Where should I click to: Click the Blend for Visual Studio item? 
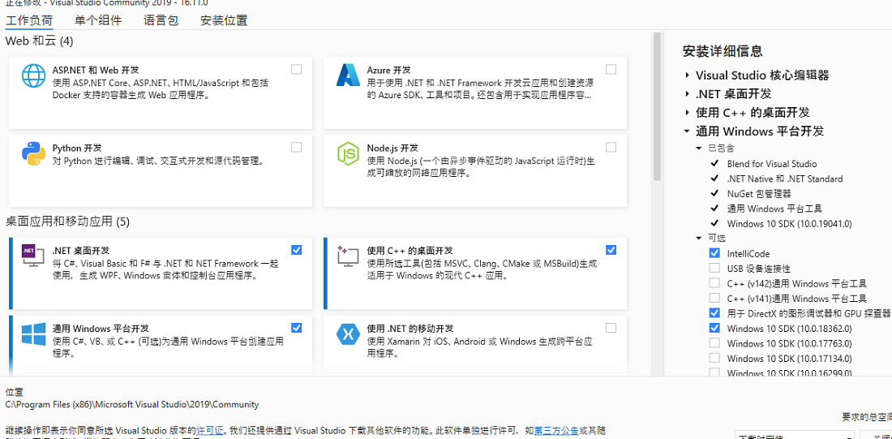coord(772,163)
